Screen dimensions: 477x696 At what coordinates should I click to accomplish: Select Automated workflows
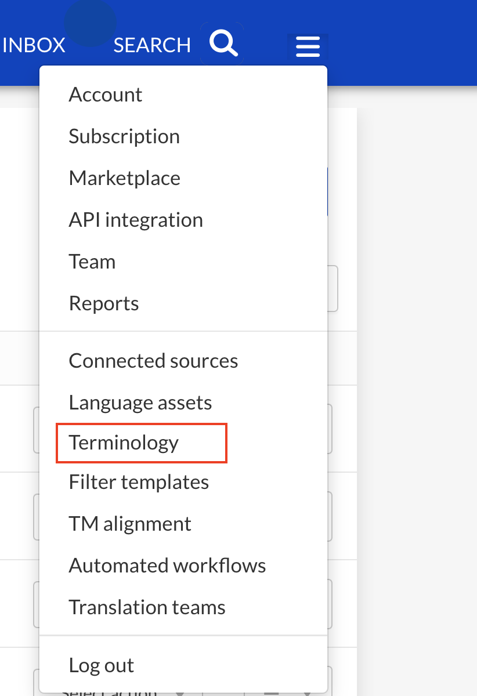coord(167,565)
